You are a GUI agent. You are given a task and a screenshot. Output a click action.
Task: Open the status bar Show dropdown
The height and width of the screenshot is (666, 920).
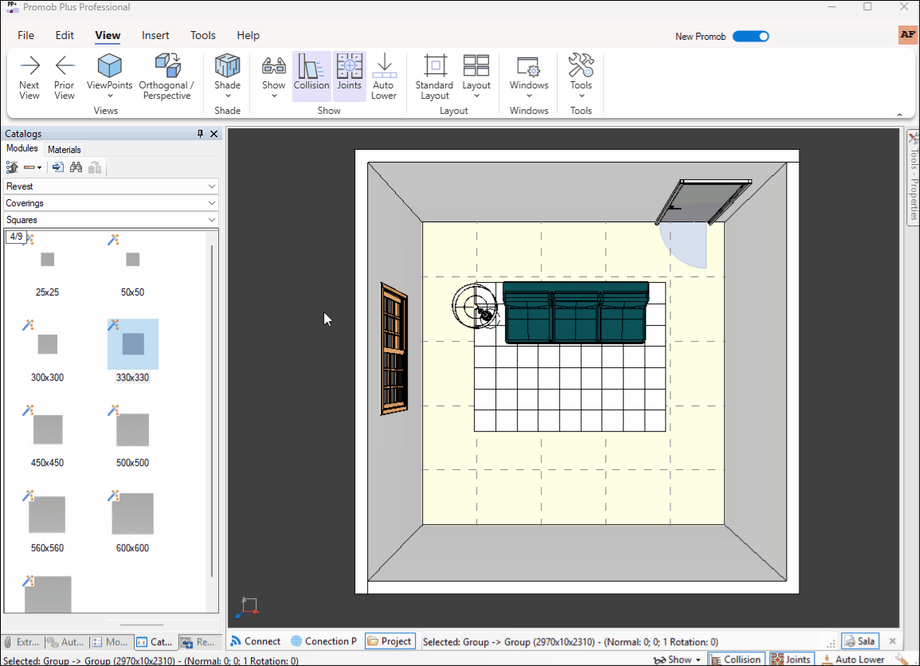pyautogui.click(x=677, y=660)
